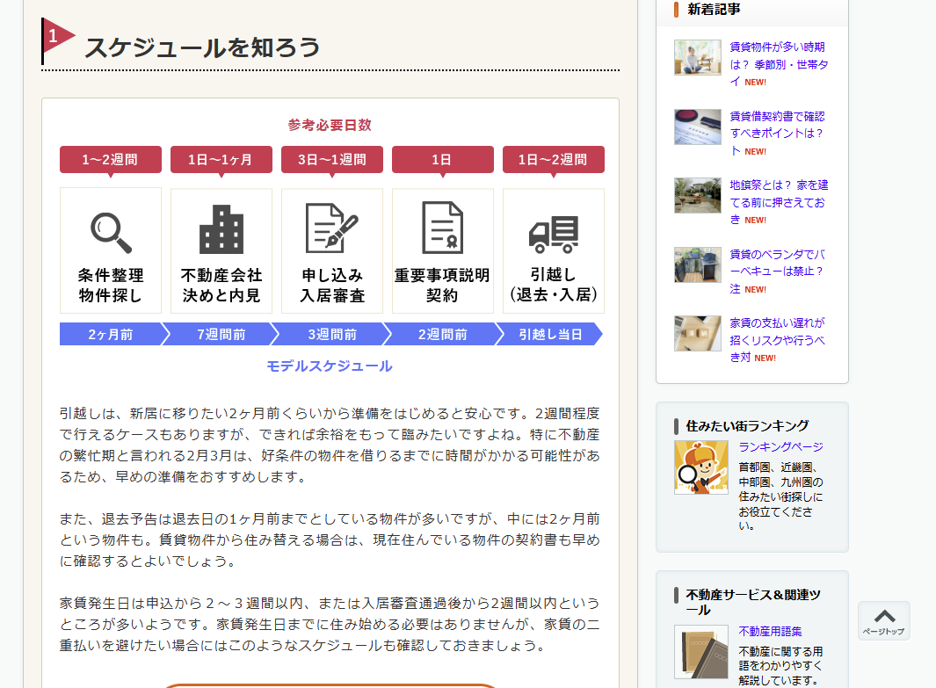Select the moving truck icon for 引越し
Viewport: 936px width, 688px height.
[x=553, y=230]
